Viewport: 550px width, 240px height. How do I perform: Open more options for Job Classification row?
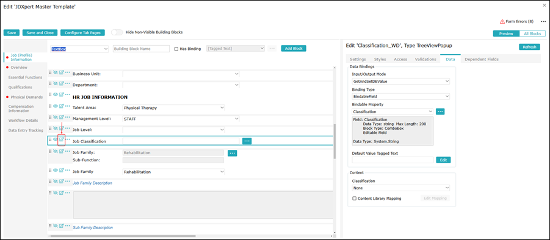point(68,139)
